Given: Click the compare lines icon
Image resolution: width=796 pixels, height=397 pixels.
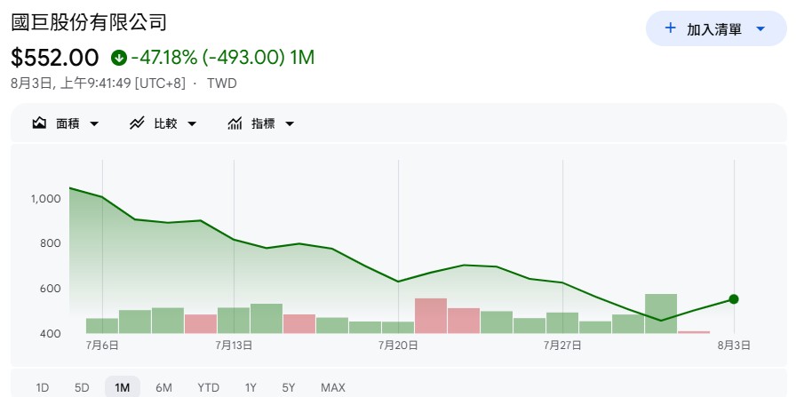Looking at the screenshot, I should click(x=137, y=123).
